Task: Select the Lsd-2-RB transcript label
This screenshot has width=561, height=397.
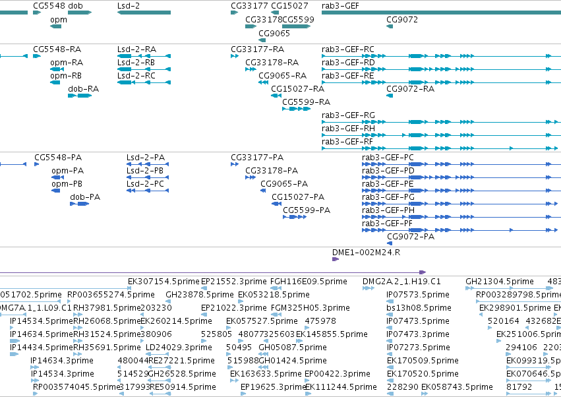Action: 136,62
